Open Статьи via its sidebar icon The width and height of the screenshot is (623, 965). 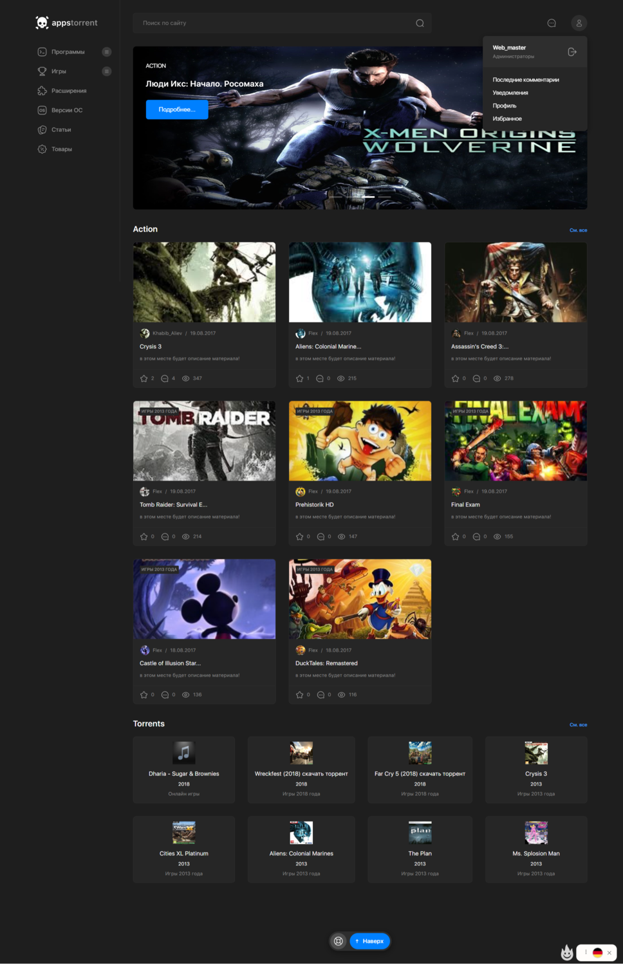[42, 129]
